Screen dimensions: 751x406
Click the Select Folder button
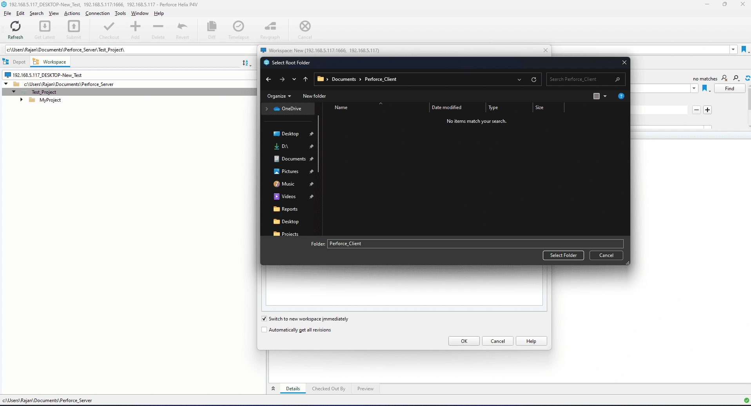[x=563, y=255]
